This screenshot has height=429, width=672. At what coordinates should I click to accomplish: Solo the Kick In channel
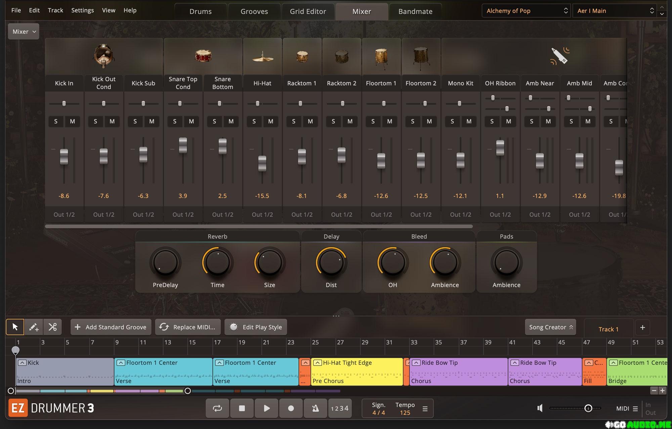(56, 122)
